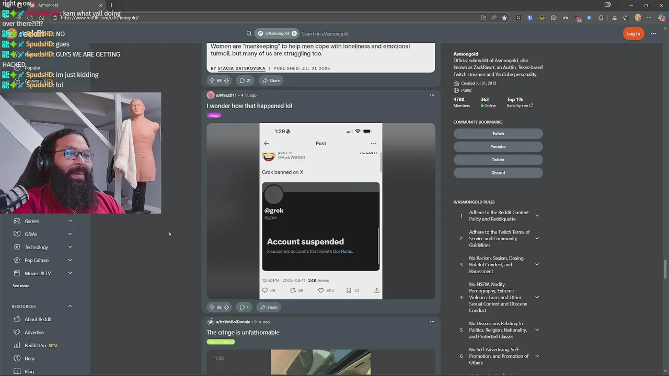Image resolution: width=669 pixels, height=376 pixels.
Task: Click the Asmongold community title
Action: 466,54
